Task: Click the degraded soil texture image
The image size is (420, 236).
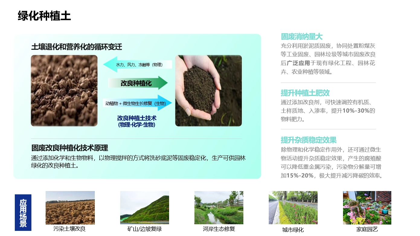Action: tap(64, 91)
